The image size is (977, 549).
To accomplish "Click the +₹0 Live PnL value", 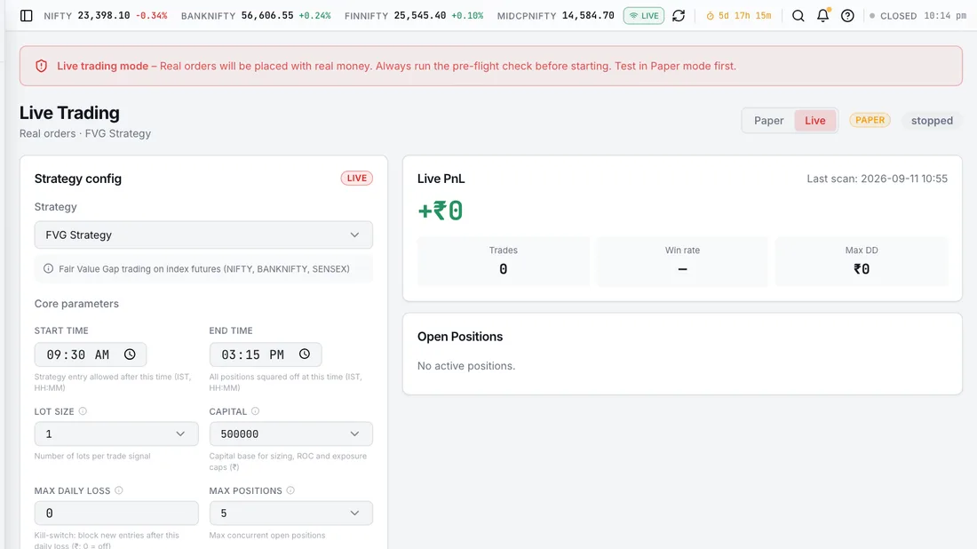I will tap(441, 211).
